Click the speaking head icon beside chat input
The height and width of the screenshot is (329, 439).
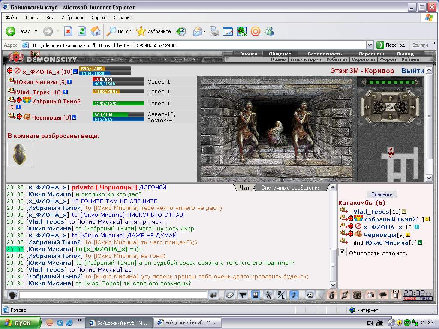click(x=12, y=295)
